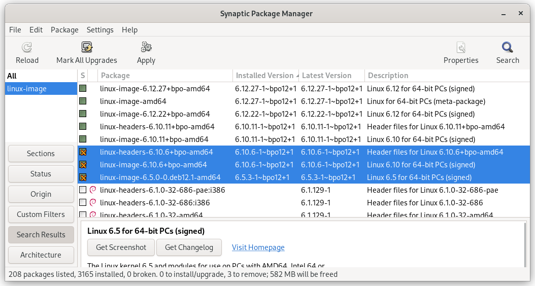Screen dimensions: 535x286
Task: Click Debian swirl icon beside linux-headers-6.1.0-32-686-pae:i386
Action: (x=93, y=190)
